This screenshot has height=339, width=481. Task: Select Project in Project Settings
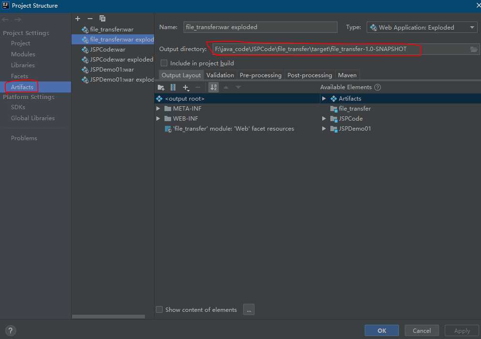click(20, 43)
